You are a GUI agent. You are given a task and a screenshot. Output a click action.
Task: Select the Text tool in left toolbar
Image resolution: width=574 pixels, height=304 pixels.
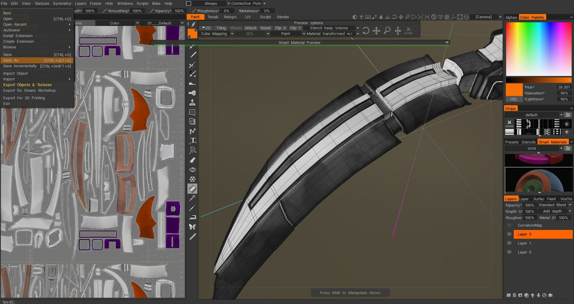(x=193, y=141)
